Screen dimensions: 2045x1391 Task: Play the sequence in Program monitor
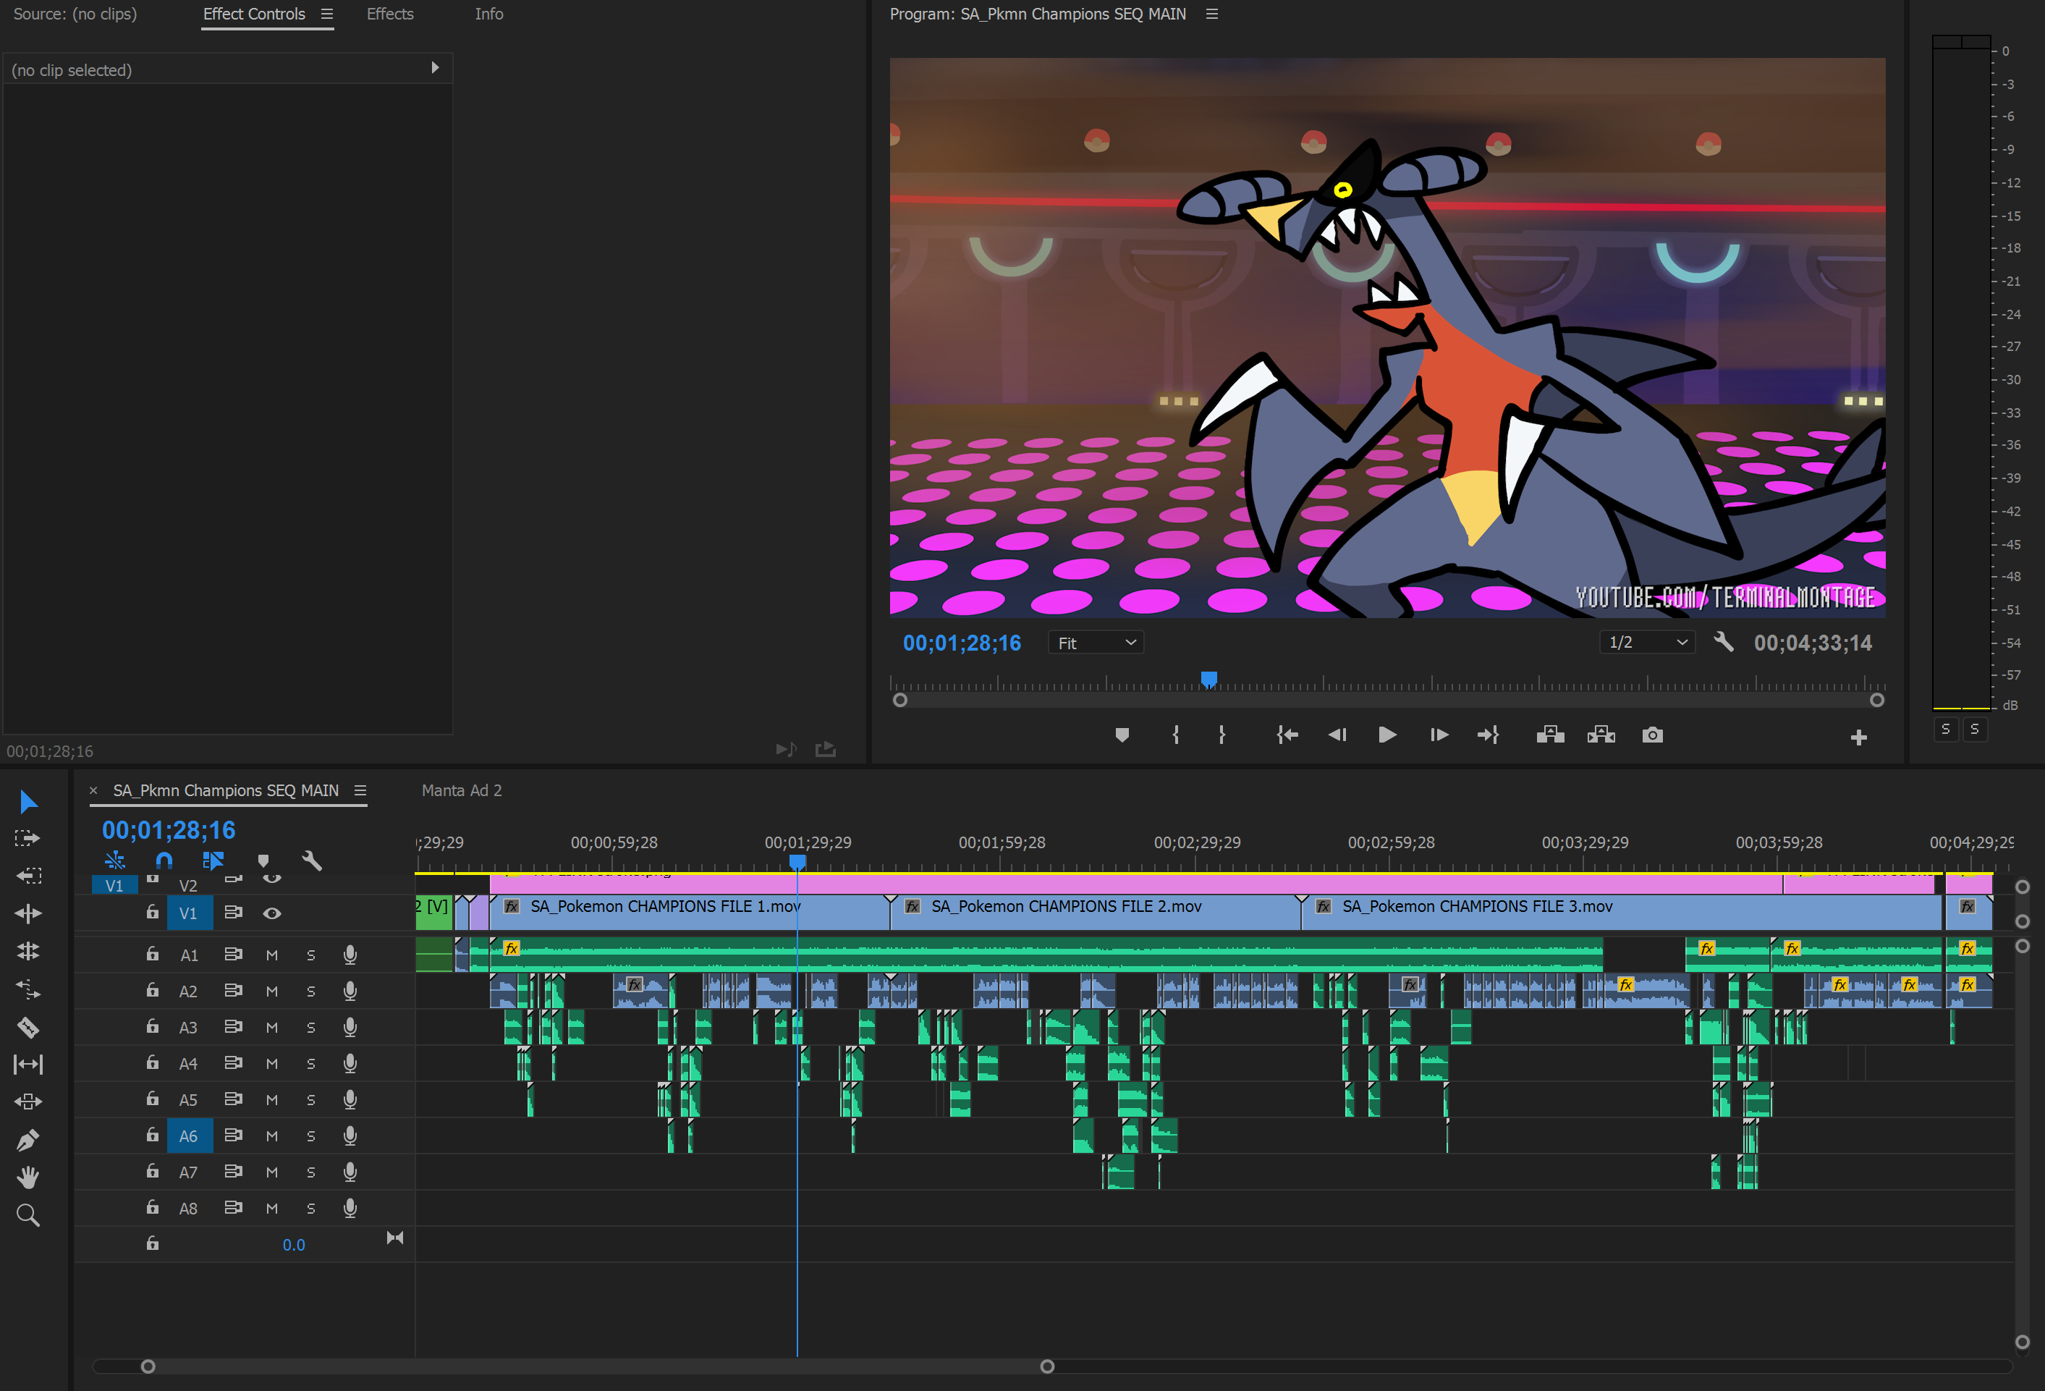1386,735
